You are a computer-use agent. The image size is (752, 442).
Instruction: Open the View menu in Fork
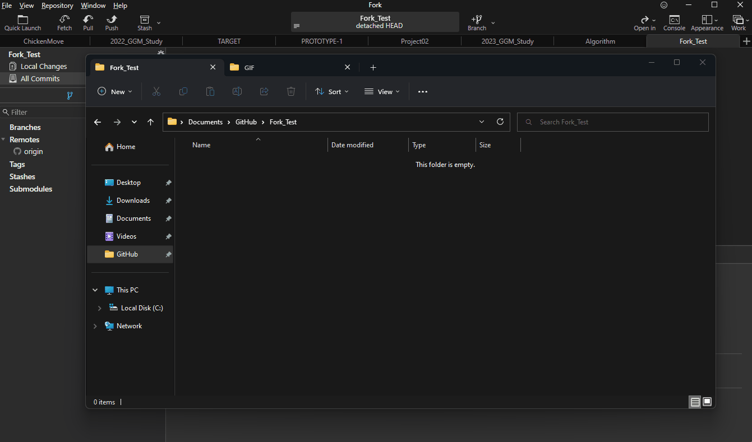(26, 5)
